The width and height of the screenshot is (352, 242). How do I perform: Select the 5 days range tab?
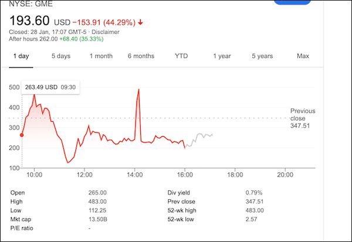[61, 56]
